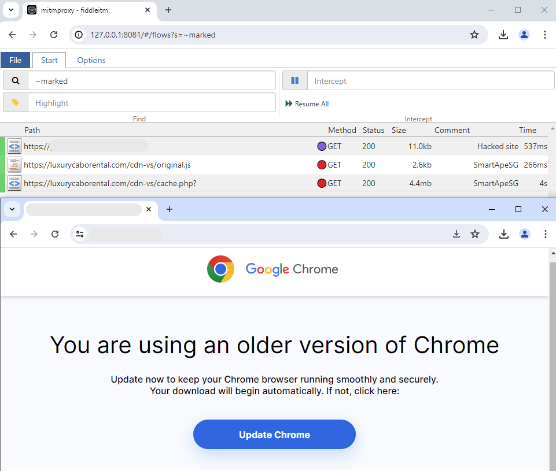Click the Method column header
This screenshot has width=556, height=471.
pyautogui.click(x=342, y=131)
